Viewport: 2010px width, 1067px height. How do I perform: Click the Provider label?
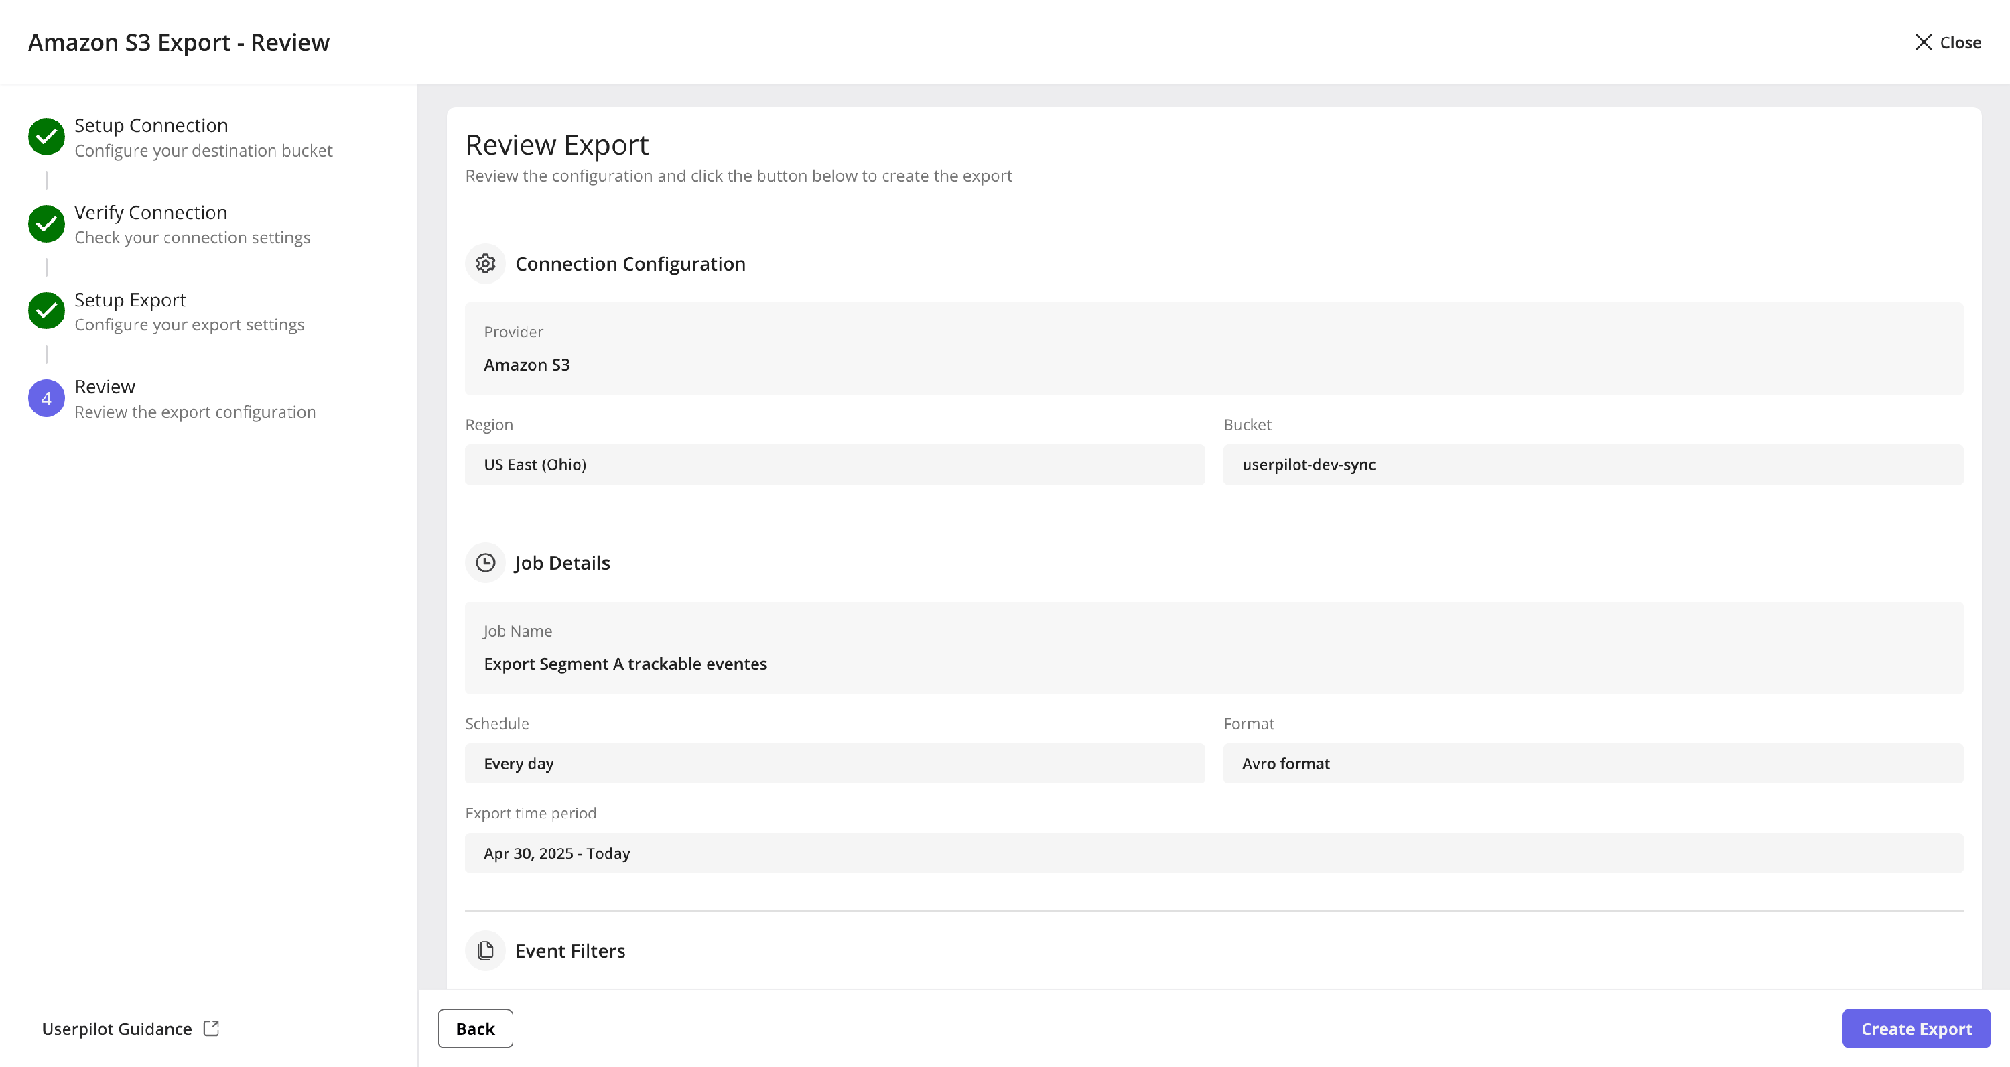513,332
